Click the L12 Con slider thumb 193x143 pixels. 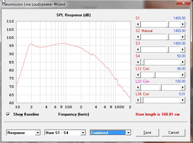[154, 75]
